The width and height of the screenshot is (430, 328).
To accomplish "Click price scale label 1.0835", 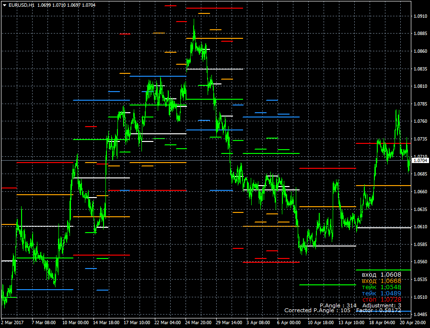I will 420,69.
